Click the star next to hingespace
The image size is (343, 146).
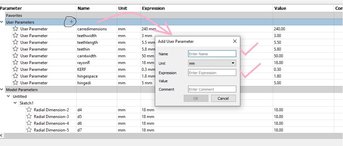[16, 76]
